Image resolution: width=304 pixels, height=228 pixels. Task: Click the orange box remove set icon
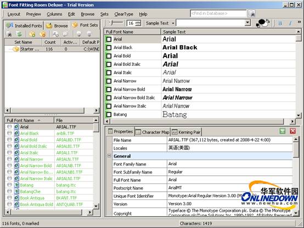tap(42, 34)
